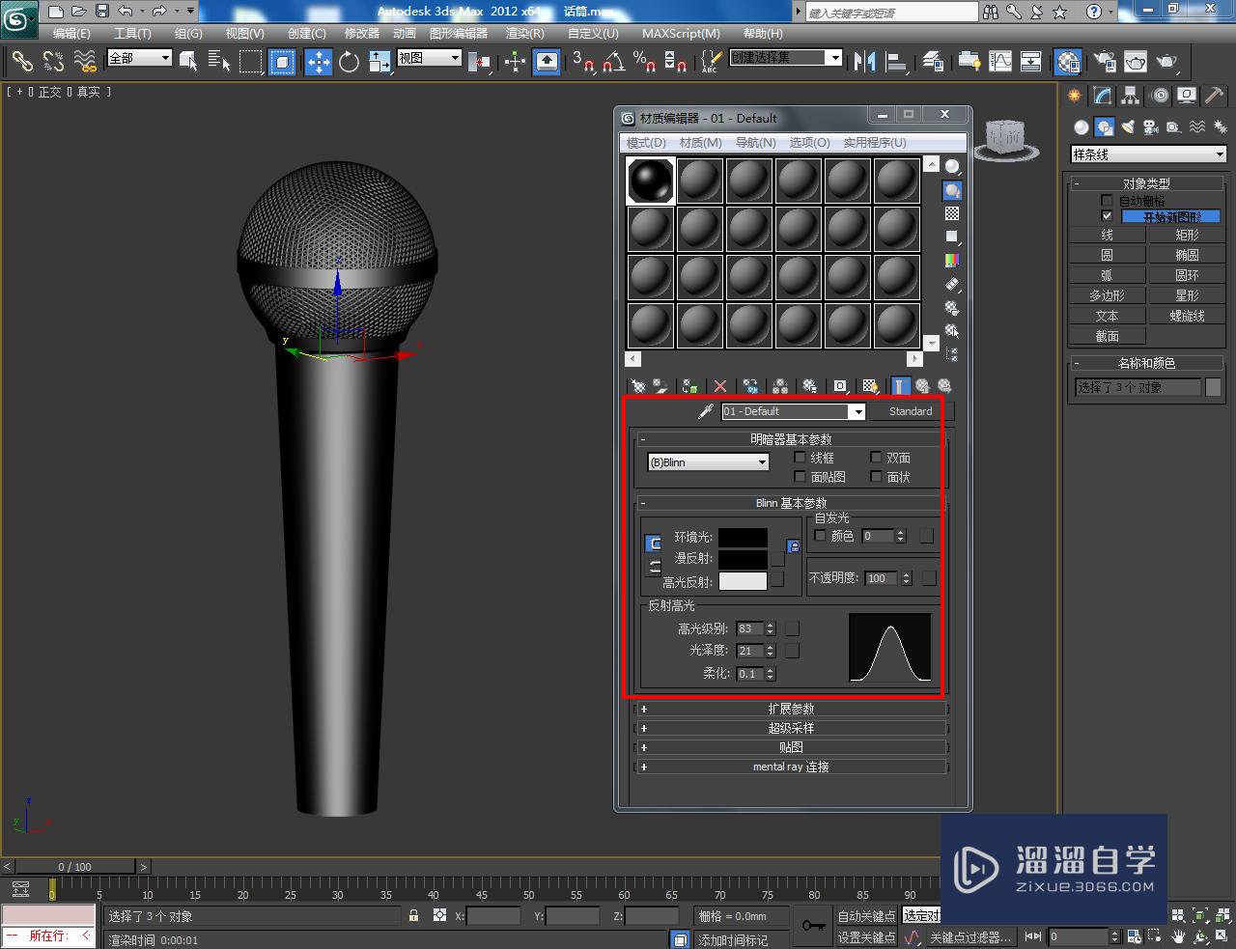Image resolution: width=1236 pixels, height=949 pixels.
Task: Tick the self-illumination 颜色 checkbox
Action: [821, 536]
